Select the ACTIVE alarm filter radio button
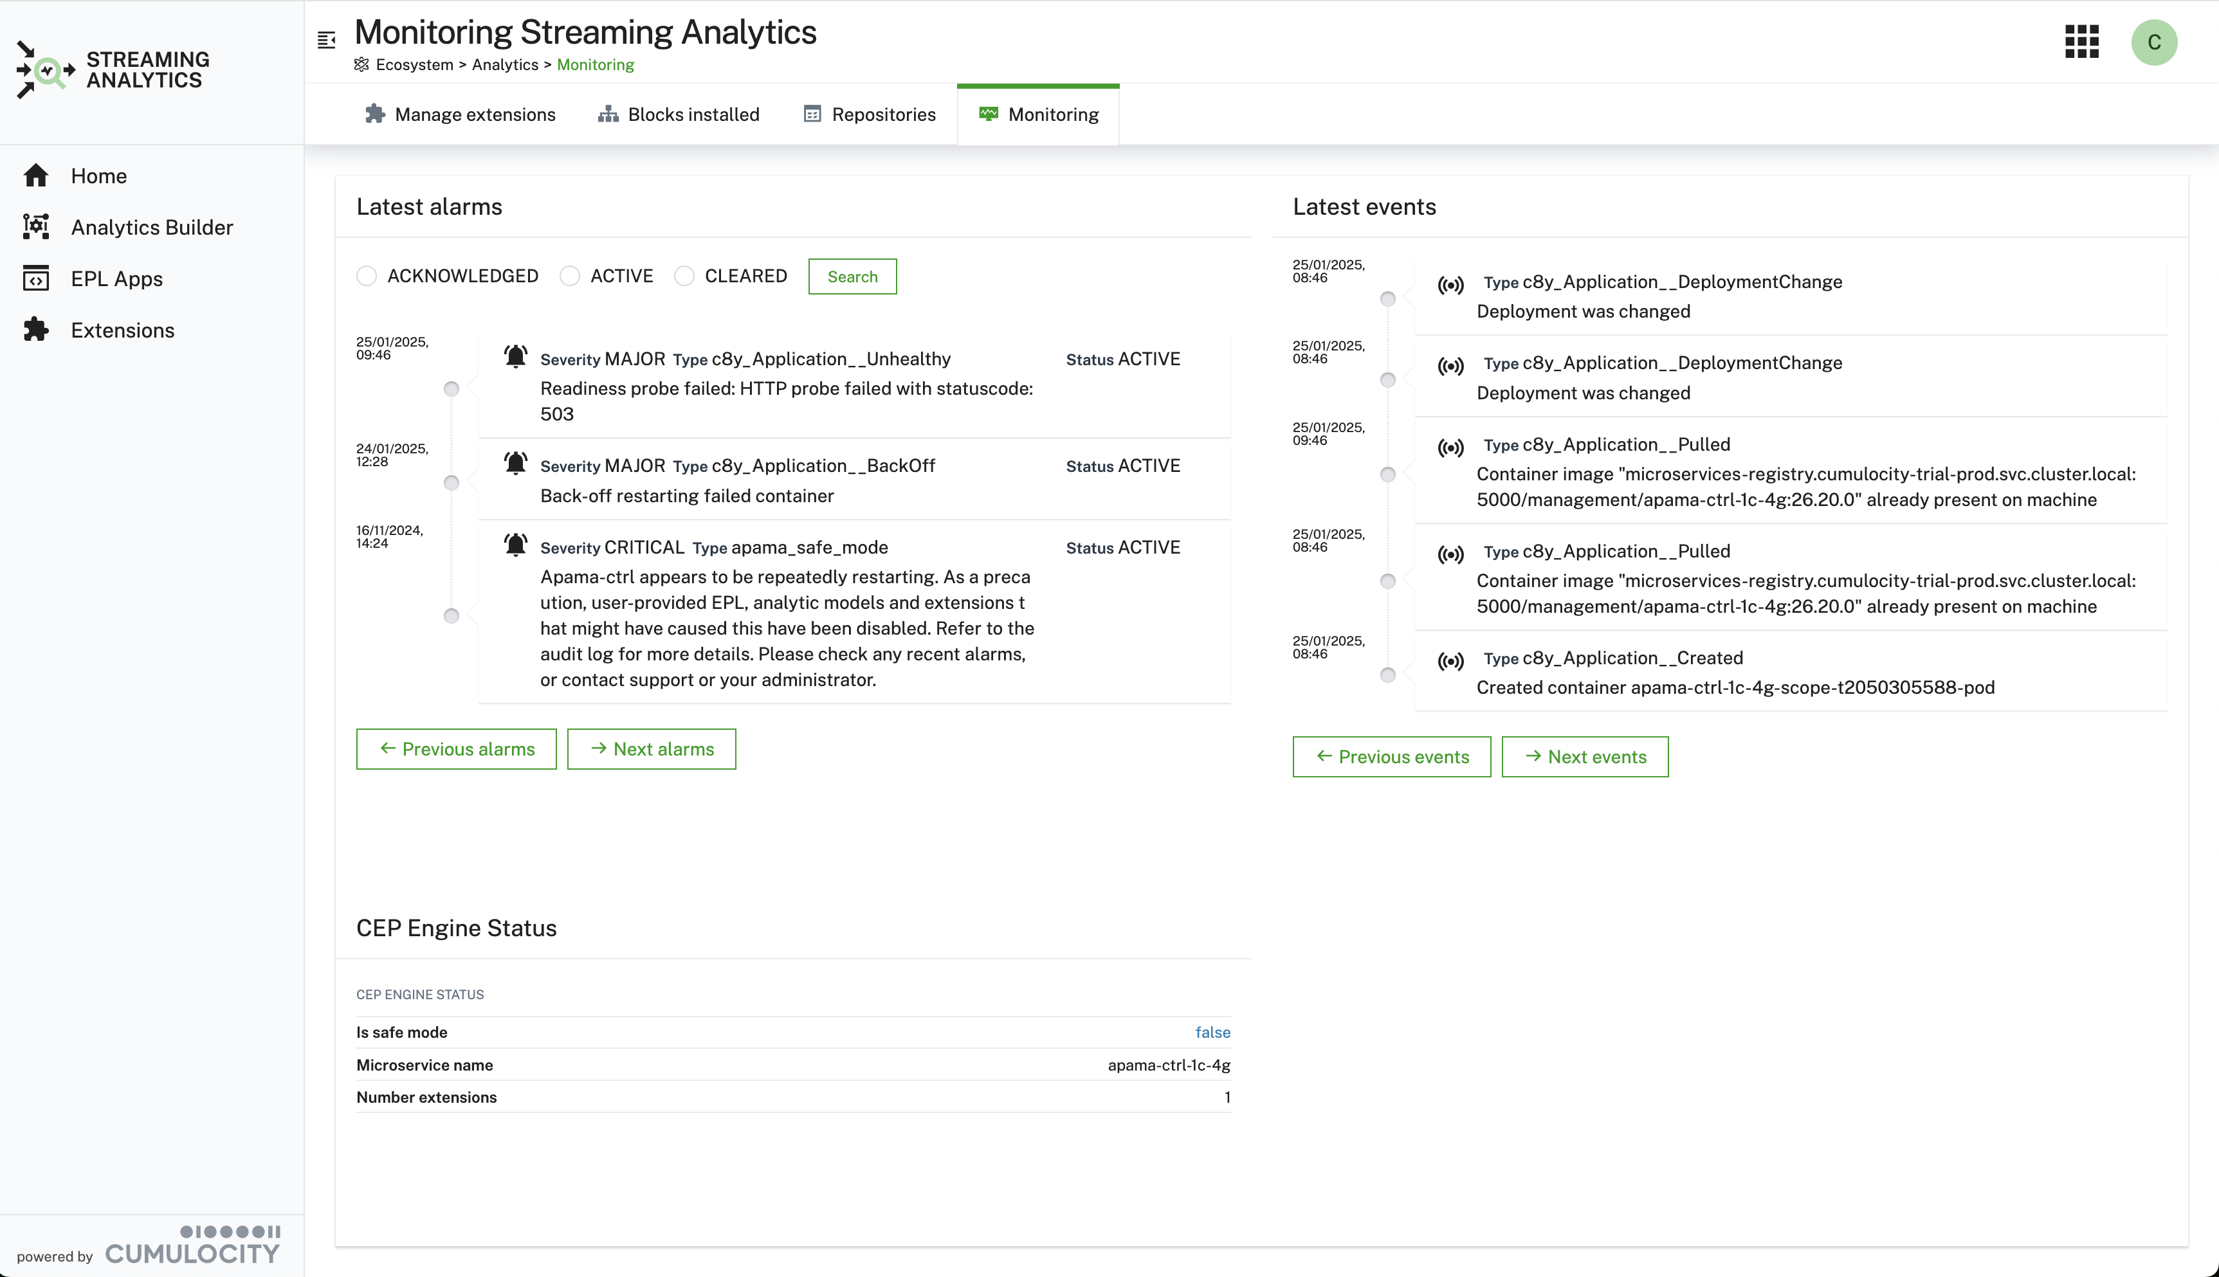 (570, 276)
